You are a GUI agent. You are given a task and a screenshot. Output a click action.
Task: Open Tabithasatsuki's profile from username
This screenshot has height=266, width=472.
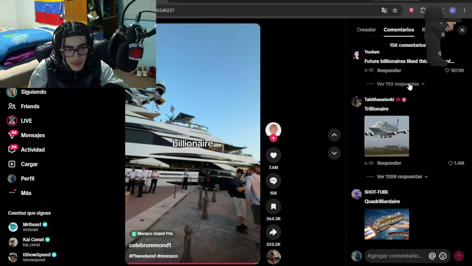(379, 100)
